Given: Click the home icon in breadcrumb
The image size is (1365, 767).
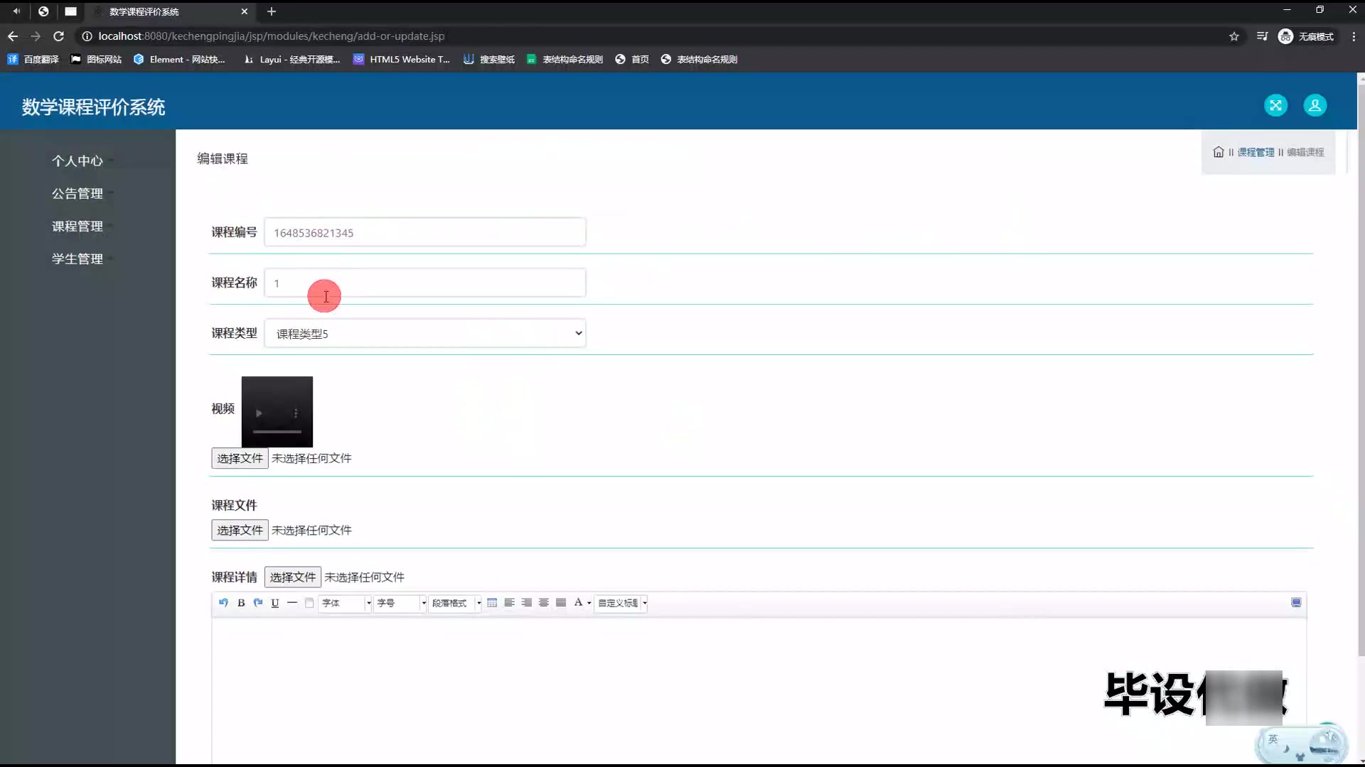Looking at the screenshot, I should [1219, 152].
